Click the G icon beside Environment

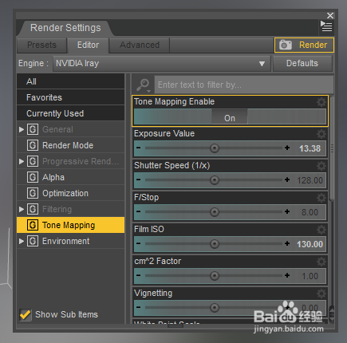tap(33, 241)
